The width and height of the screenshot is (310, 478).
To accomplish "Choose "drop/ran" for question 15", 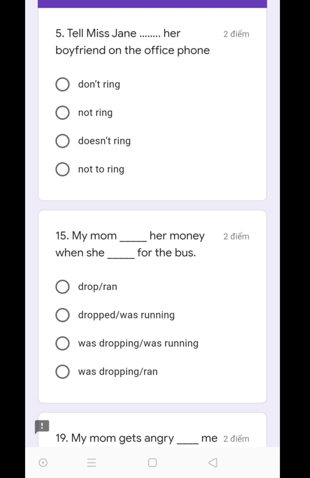I will [63, 287].
